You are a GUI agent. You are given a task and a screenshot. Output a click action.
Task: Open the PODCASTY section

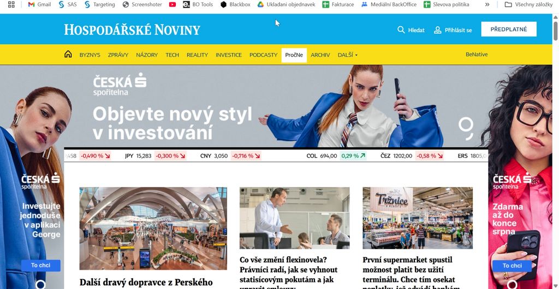coord(264,55)
